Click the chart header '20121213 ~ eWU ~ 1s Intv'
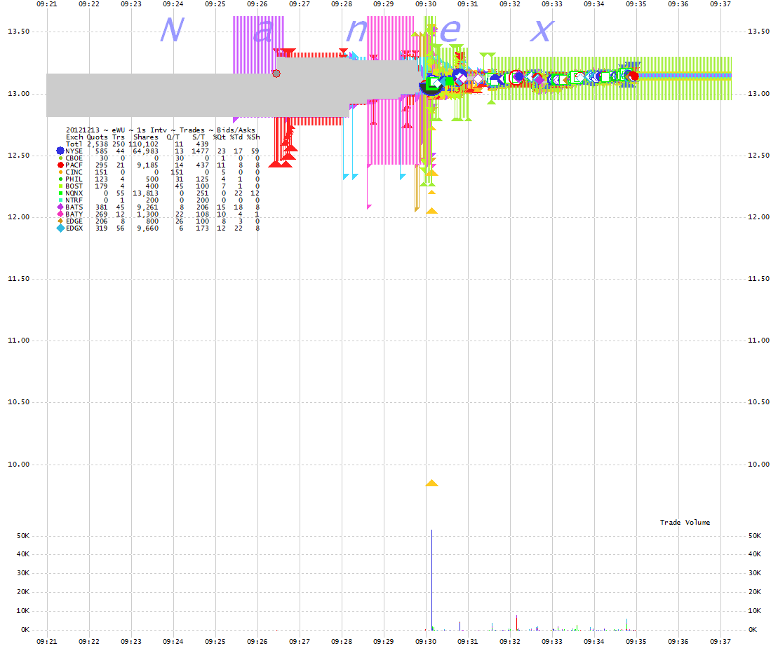The width and height of the screenshot is (778, 646). pyautogui.click(x=116, y=130)
